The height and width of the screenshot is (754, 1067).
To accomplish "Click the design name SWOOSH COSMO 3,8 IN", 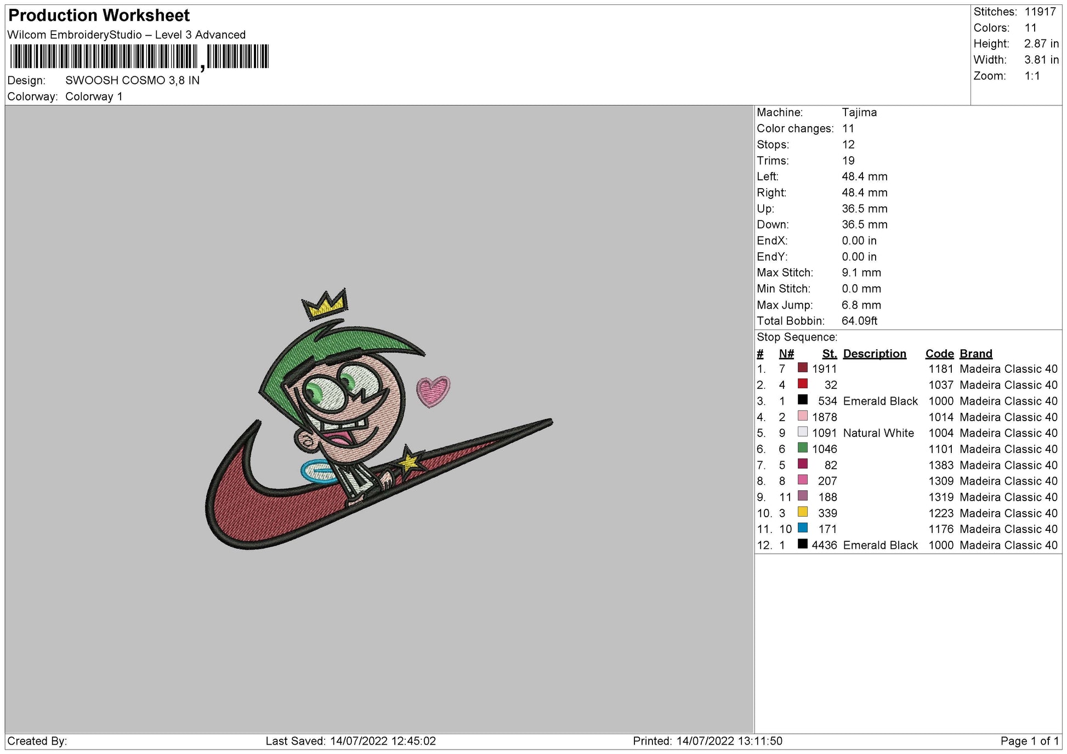I will (x=132, y=80).
